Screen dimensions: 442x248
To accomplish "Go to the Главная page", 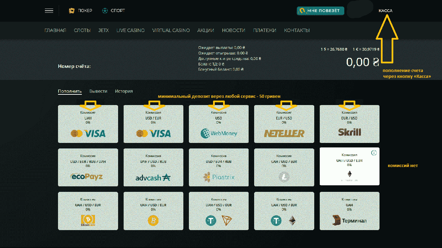I will pos(55,30).
